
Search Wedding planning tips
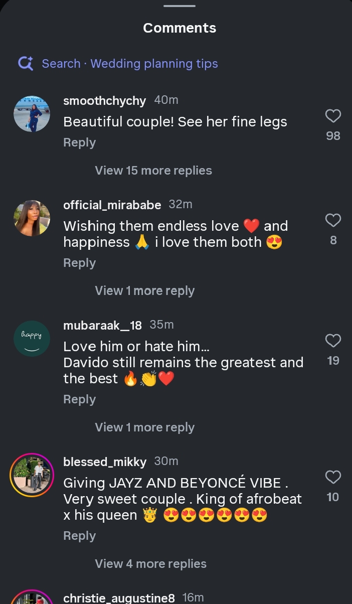click(129, 64)
